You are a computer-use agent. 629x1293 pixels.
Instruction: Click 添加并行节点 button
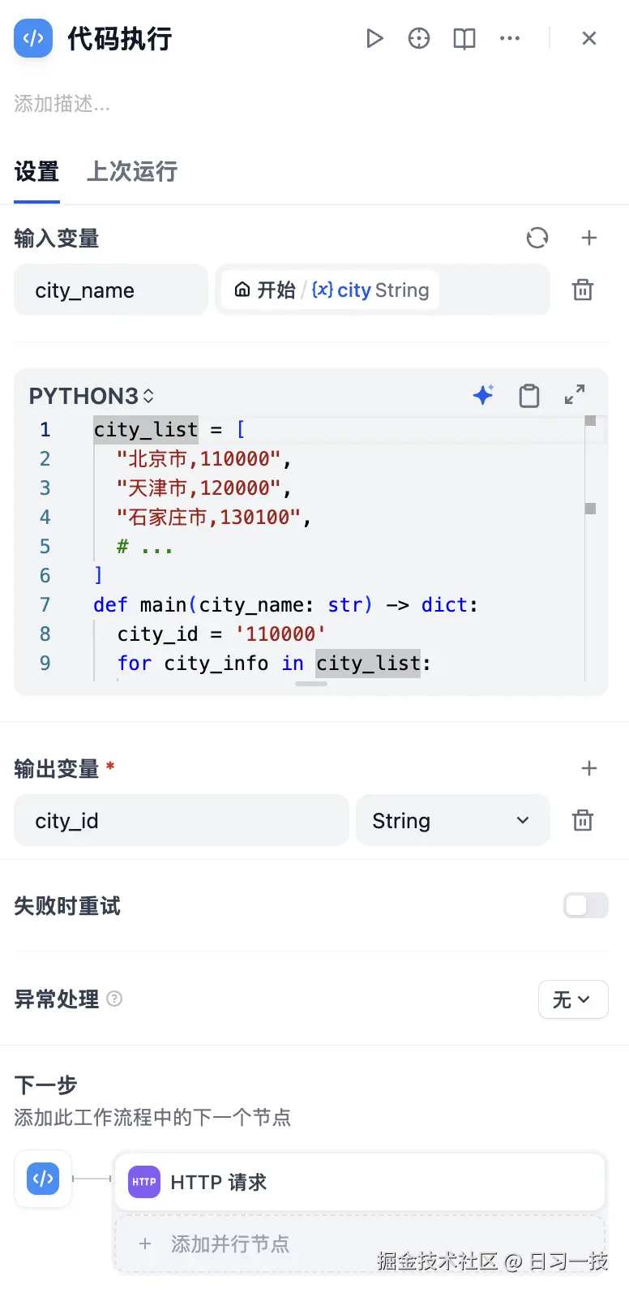pos(361,1244)
